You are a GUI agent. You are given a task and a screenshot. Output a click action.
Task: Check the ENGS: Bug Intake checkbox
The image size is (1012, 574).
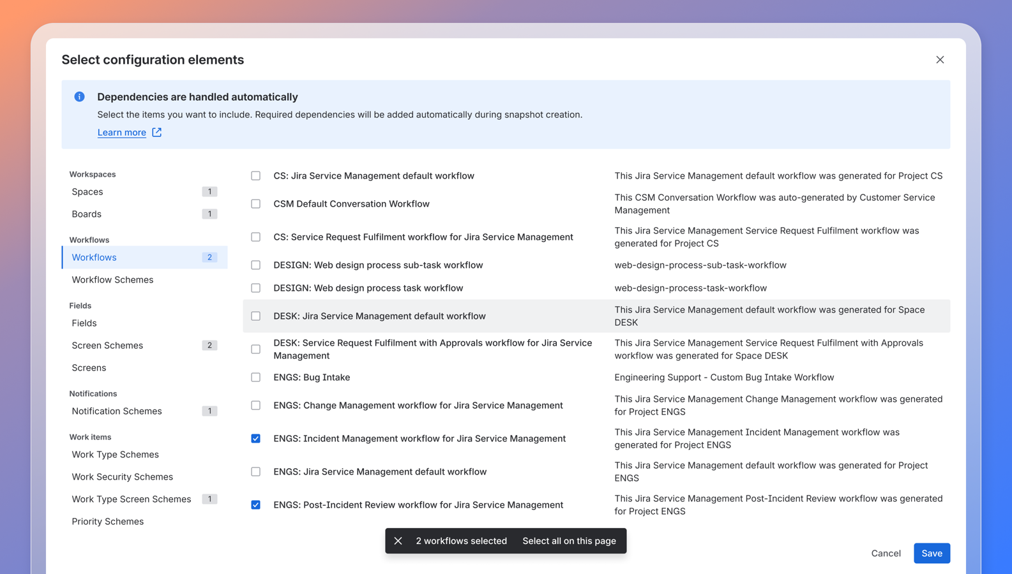point(255,378)
